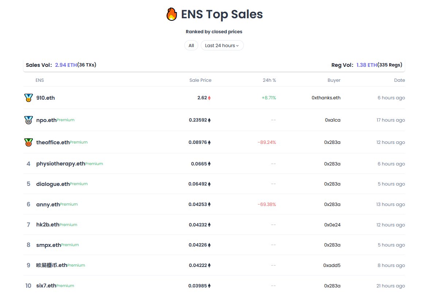
Task: Click the Ethereum icon next to 0.03985
Action: pyautogui.click(x=209, y=286)
